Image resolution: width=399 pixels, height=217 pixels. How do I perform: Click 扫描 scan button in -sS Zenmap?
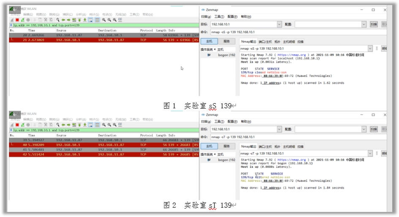[374, 24]
